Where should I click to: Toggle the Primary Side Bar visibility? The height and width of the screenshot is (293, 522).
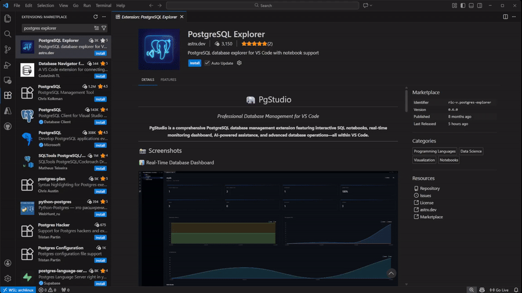pyautogui.click(x=463, y=5)
